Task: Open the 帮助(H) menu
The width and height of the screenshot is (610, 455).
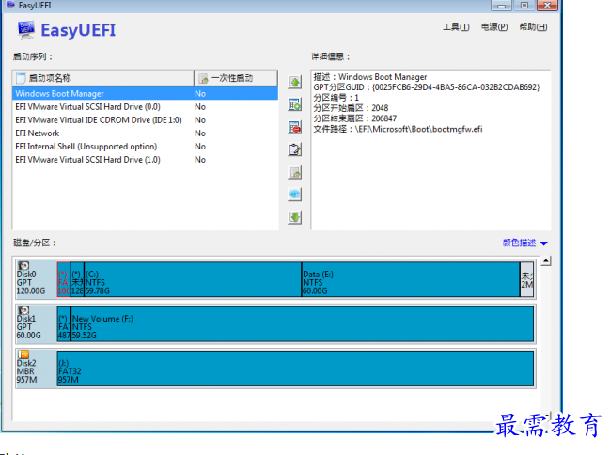Action: click(x=532, y=27)
